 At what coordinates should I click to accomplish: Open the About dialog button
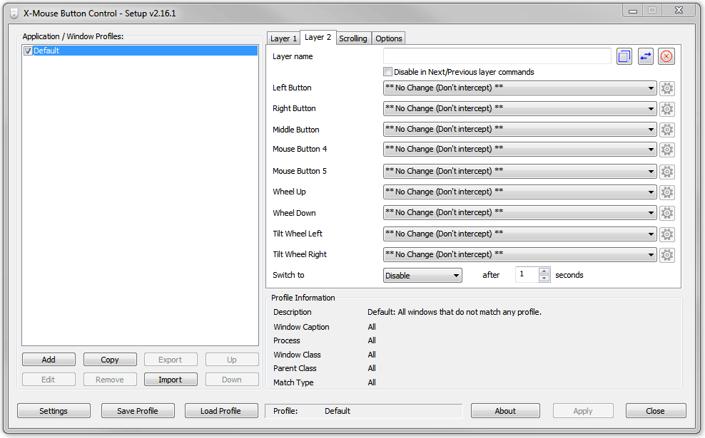click(x=505, y=411)
